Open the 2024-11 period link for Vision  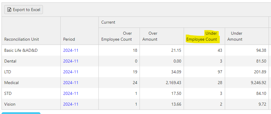coord(71,104)
